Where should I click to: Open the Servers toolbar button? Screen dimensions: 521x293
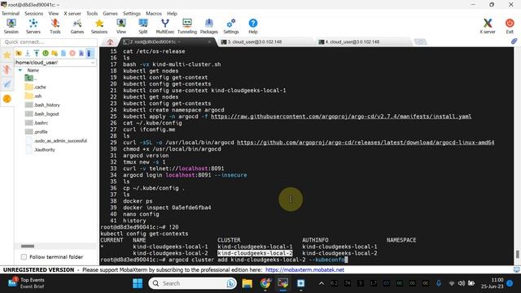click(x=33, y=26)
